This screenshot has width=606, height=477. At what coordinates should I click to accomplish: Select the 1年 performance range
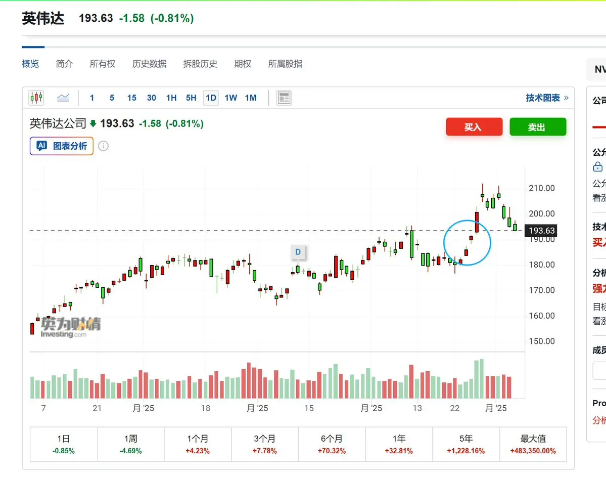tap(399, 445)
